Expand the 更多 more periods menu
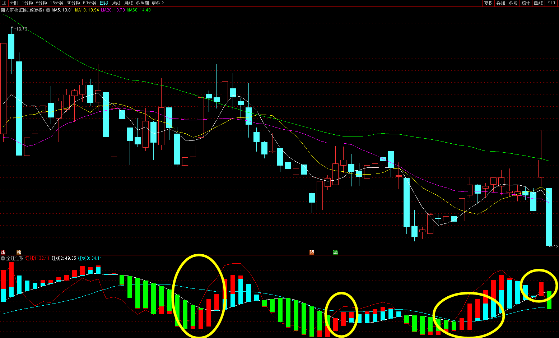 158,3
